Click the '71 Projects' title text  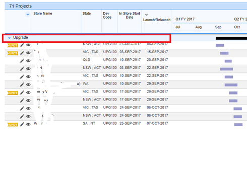[x=20, y=6]
